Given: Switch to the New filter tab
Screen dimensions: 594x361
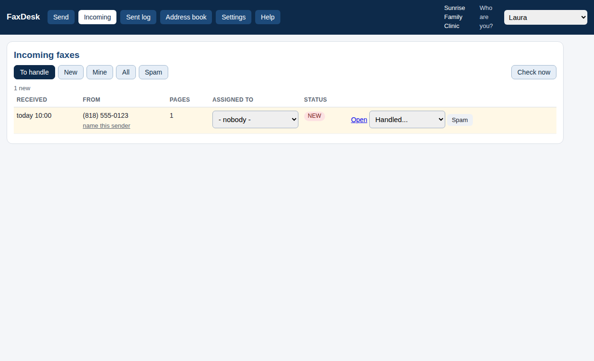Looking at the screenshot, I should [x=71, y=72].
